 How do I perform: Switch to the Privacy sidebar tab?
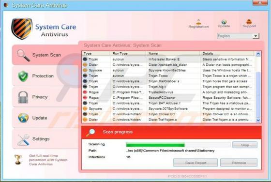pyautogui.click(x=45, y=97)
